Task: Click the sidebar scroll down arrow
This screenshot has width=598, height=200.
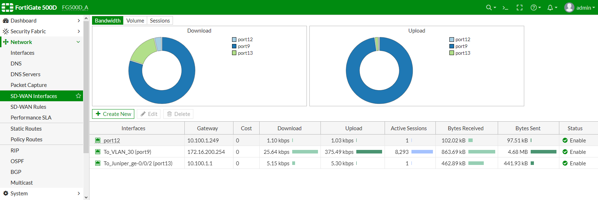Action: tap(86, 197)
